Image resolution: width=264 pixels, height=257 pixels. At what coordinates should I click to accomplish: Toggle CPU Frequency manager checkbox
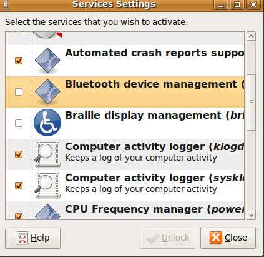click(19, 216)
